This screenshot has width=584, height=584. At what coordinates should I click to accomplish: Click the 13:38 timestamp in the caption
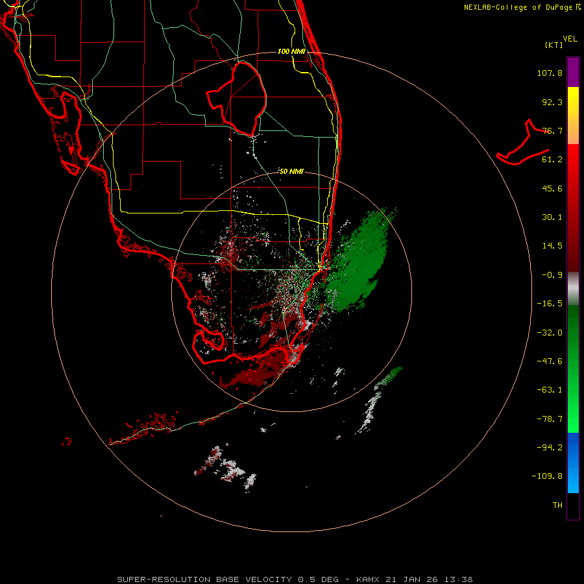click(459, 579)
